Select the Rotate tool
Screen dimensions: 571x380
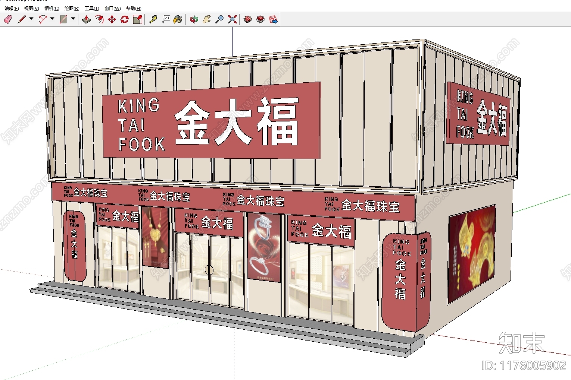[125, 19]
